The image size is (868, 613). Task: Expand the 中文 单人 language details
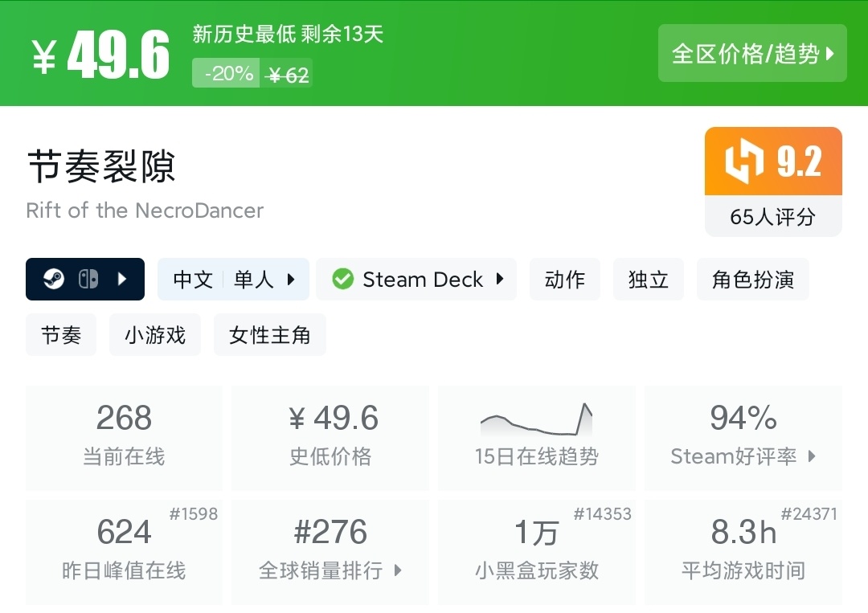(x=233, y=280)
